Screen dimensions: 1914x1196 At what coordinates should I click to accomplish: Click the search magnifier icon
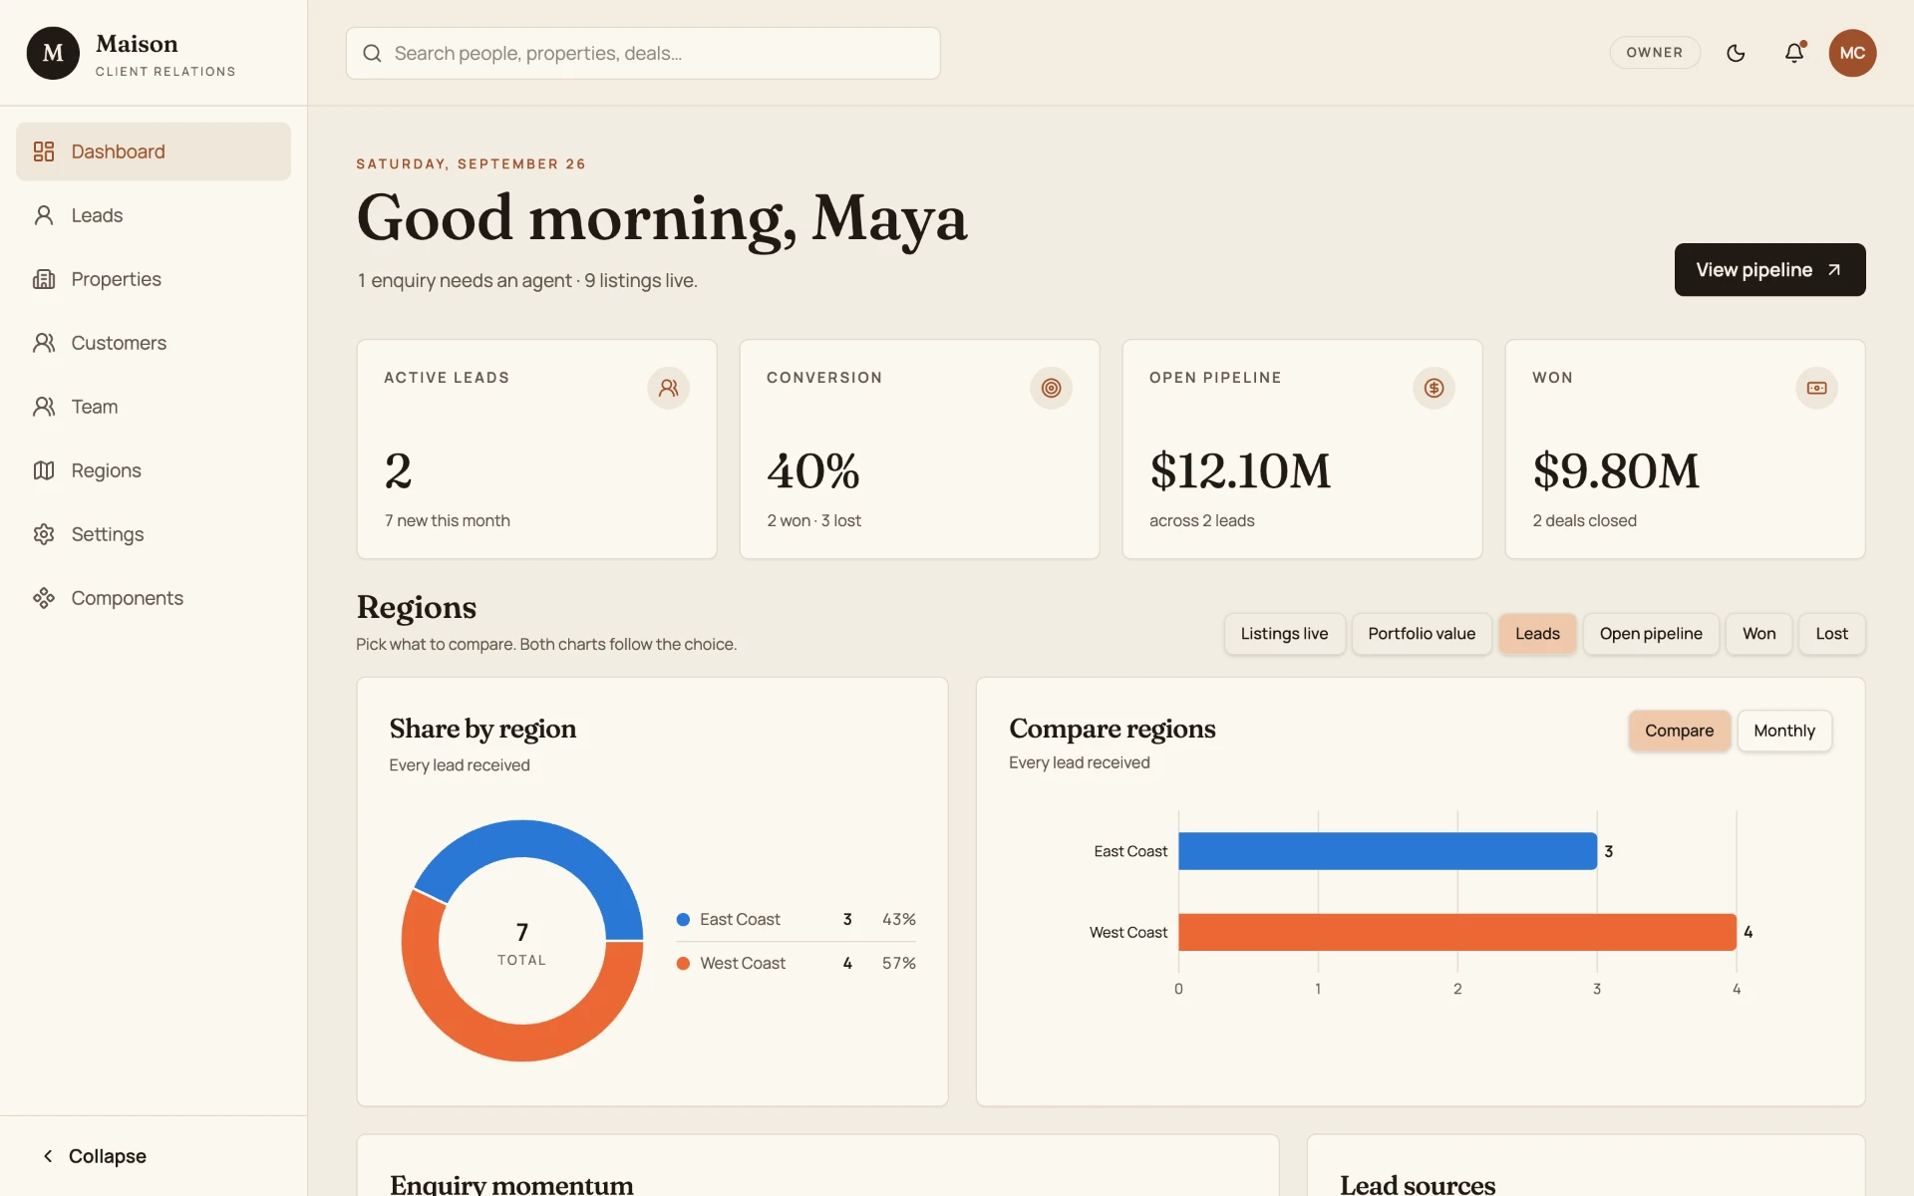point(372,53)
